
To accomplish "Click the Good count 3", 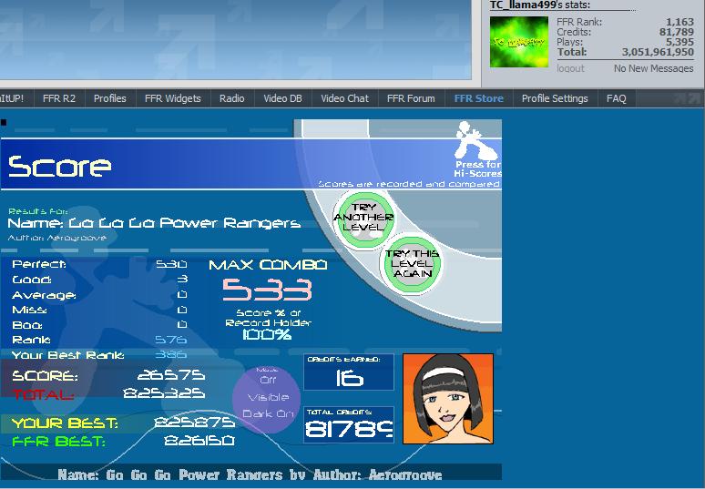I will click(x=182, y=280).
